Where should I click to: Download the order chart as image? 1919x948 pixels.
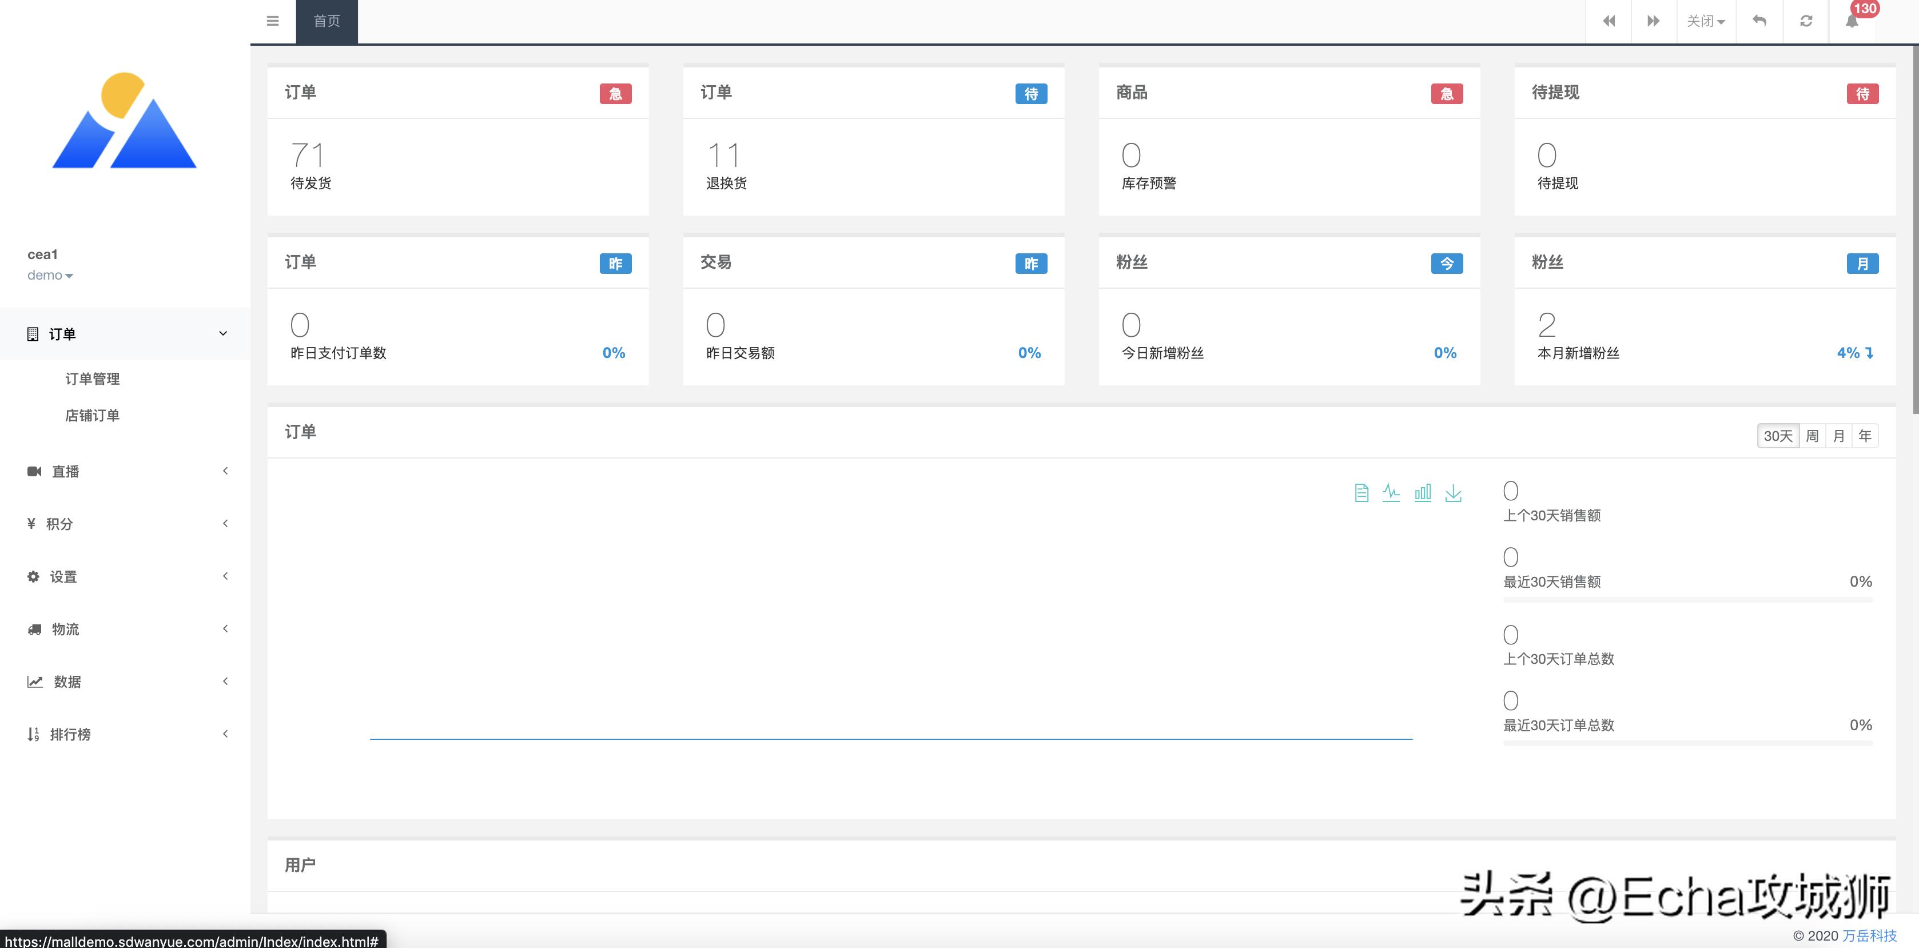1452,493
